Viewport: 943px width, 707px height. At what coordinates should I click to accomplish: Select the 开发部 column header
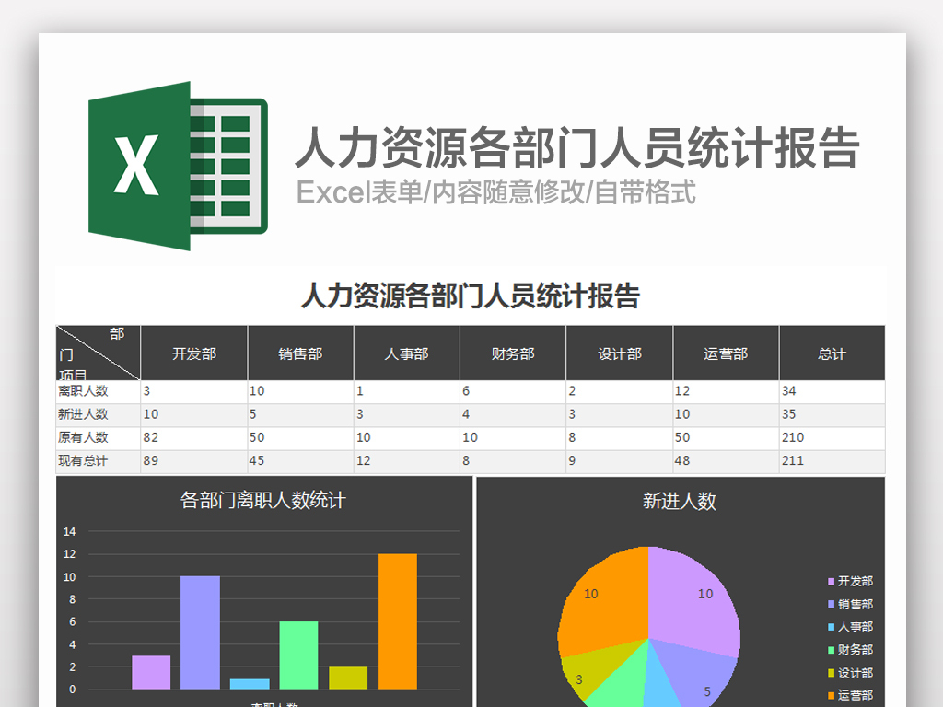pos(194,353)
